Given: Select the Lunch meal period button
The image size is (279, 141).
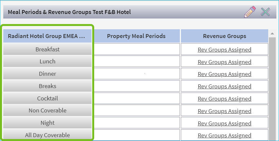Looking at the screenshot, I should click(47, 61).
